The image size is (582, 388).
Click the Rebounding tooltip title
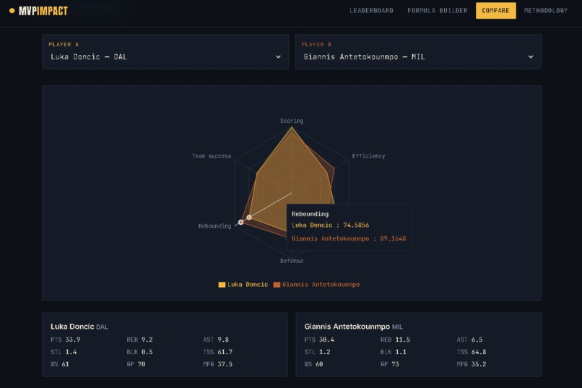coord(310,214)
